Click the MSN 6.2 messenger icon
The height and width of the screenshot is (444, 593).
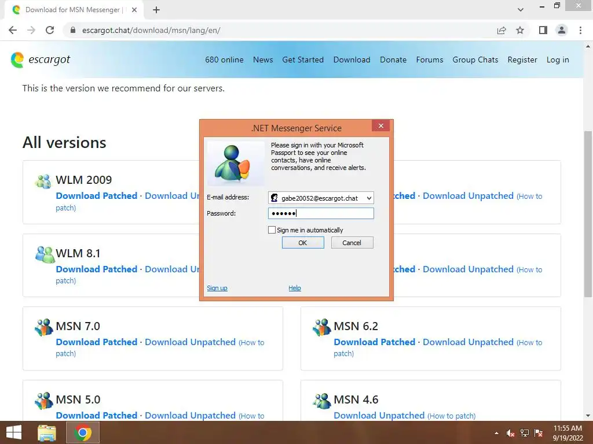[322, 327]
